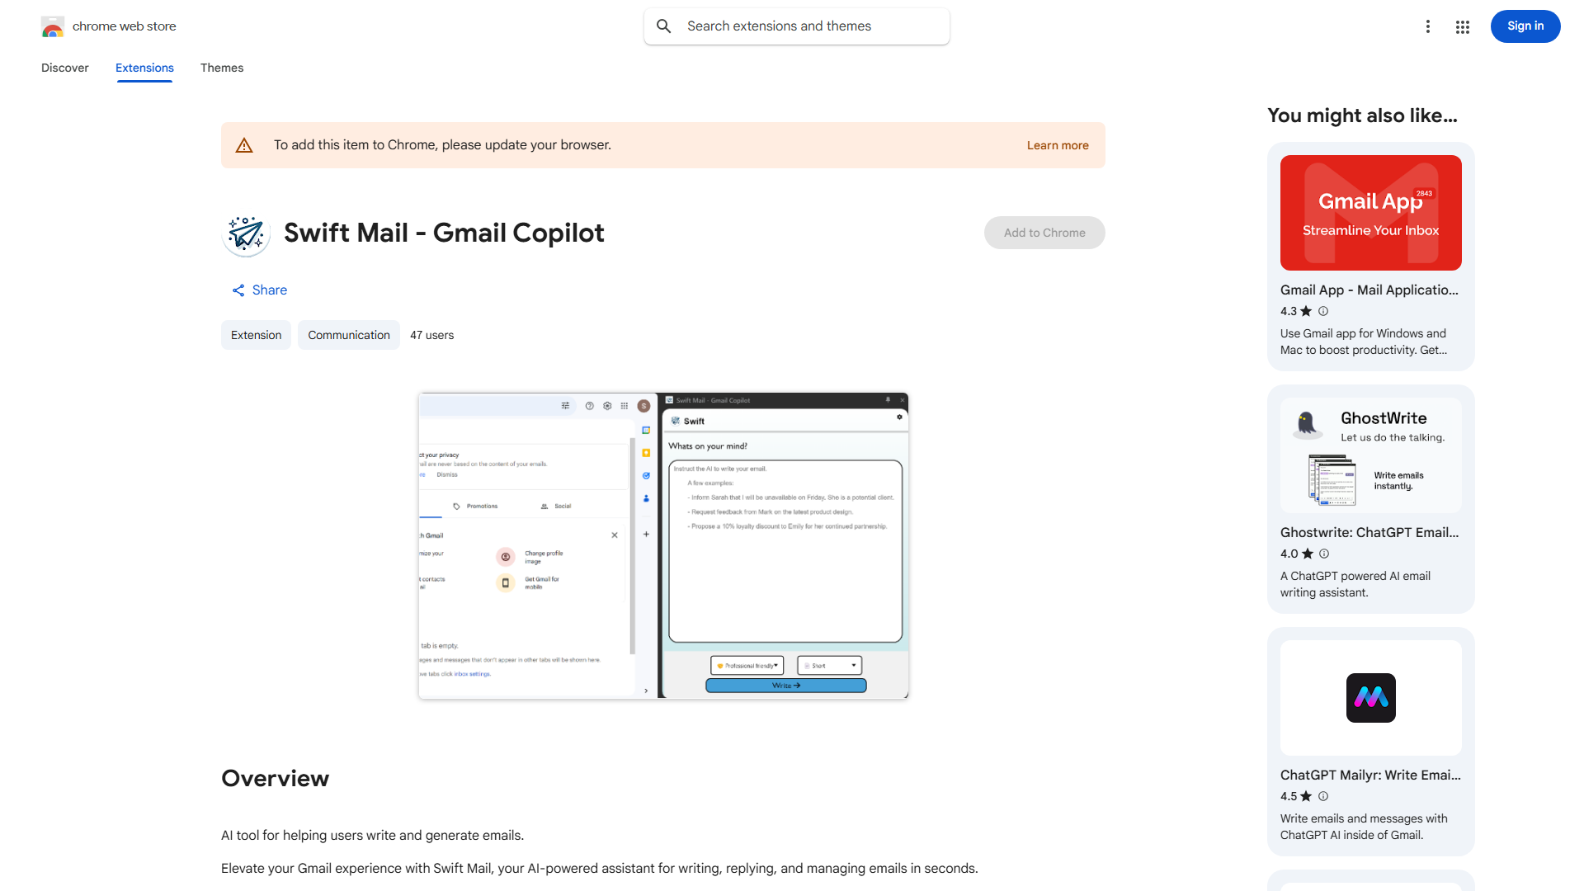Open the Google apps launcher grid

(x=1462, y=26)
